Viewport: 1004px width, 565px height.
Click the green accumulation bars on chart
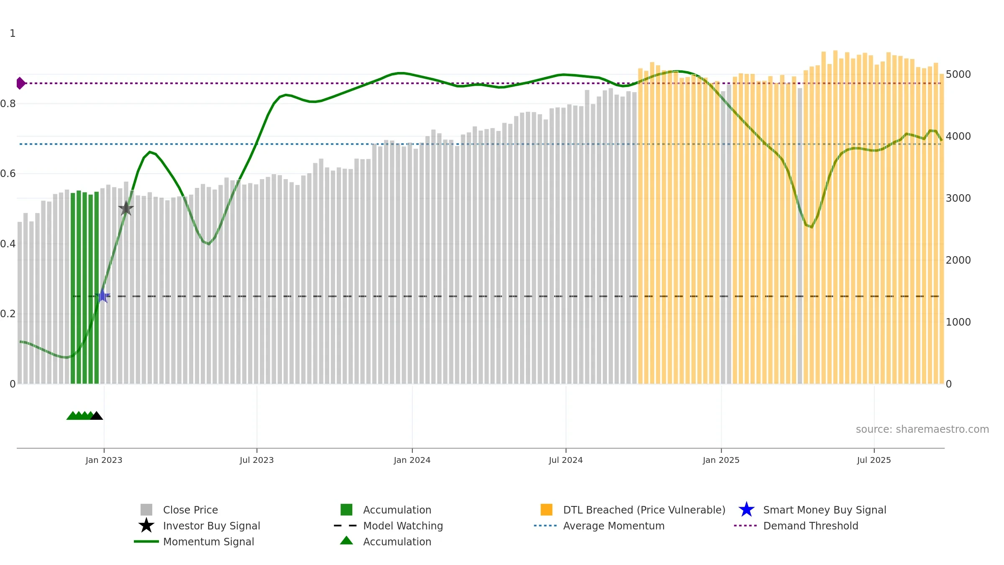tap(85, 287)
